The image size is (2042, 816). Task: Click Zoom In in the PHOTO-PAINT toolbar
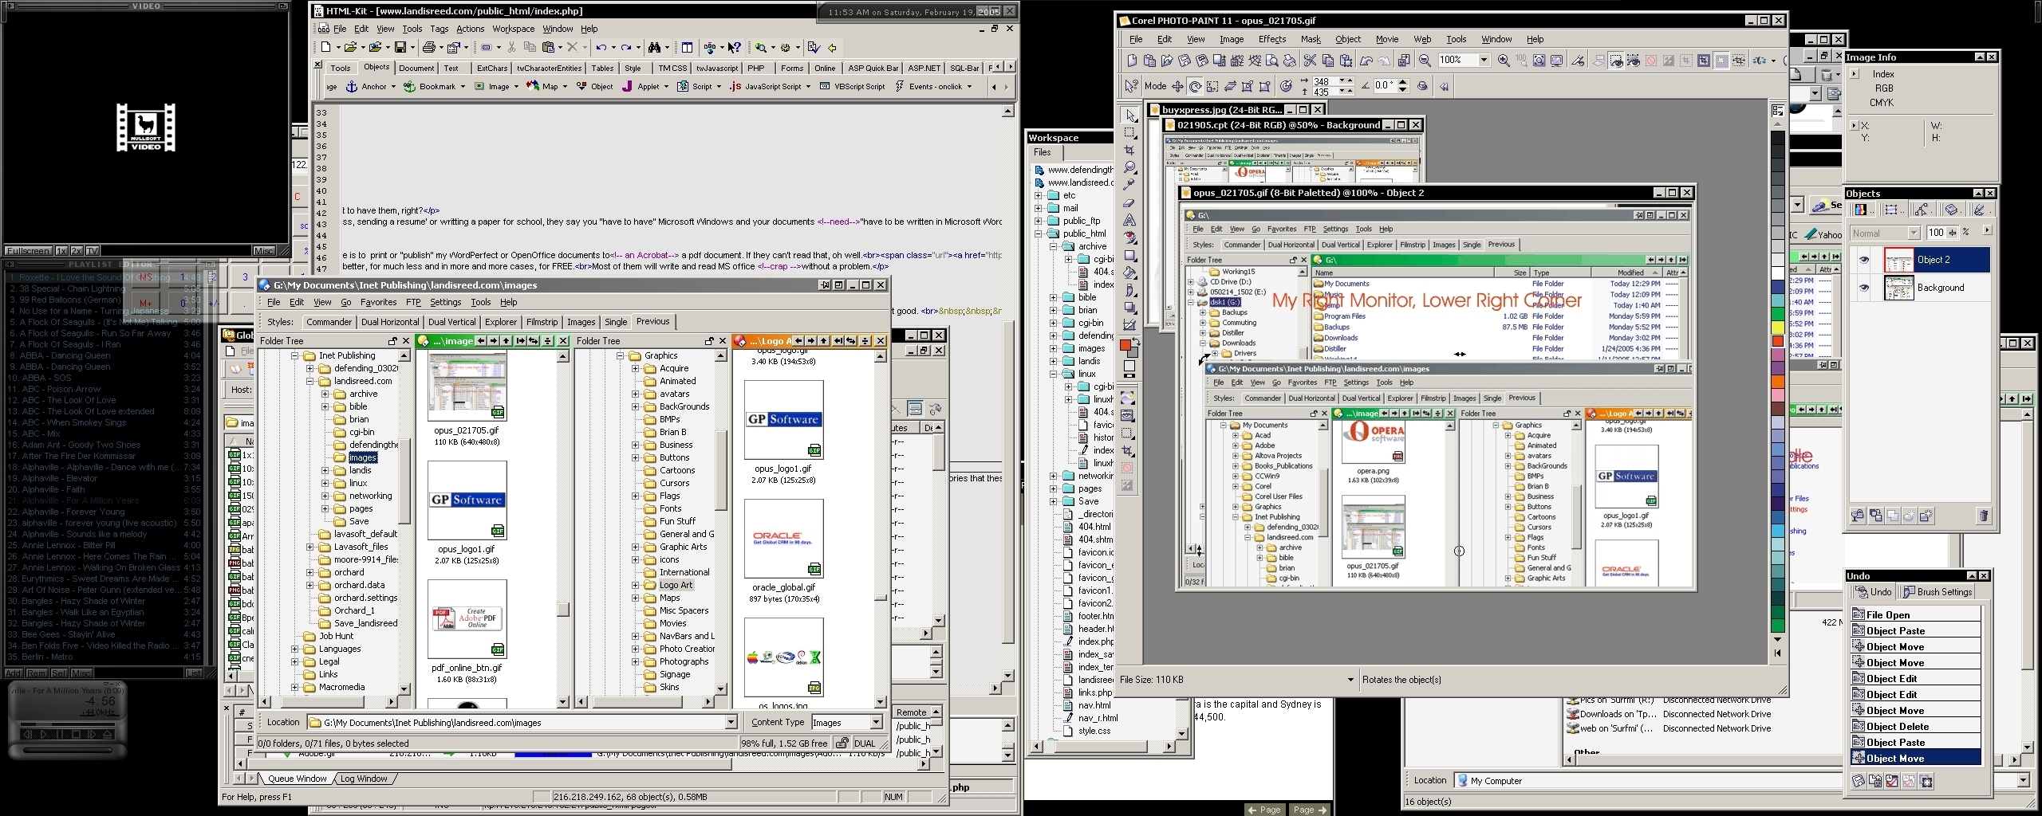pyautogui.click(x=1504, y=61)
